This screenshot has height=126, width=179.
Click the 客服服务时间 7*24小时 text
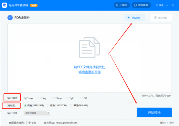[x=23, y=123]
